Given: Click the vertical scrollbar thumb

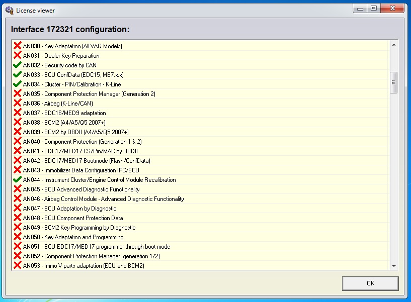Looking at the screenshot, I should point(394,82).
